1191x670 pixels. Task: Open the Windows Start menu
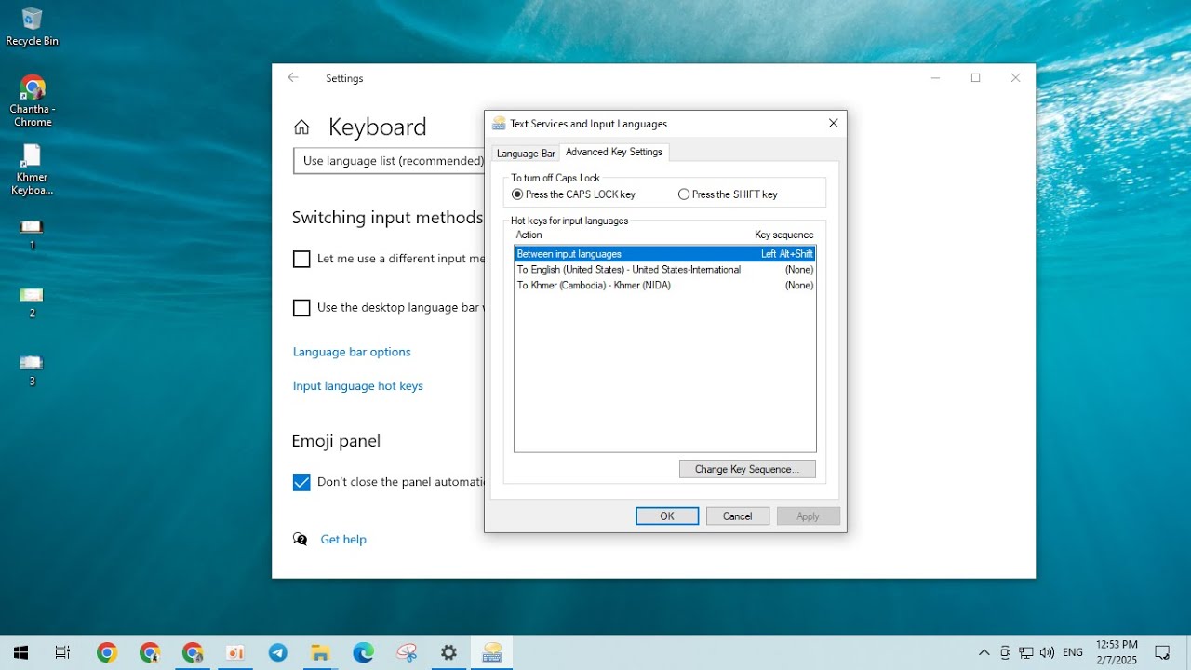(x=20, y=652)
